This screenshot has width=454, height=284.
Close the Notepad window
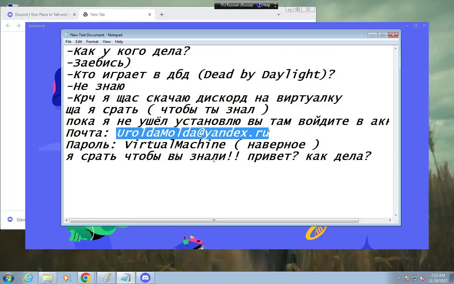(393, 35)
